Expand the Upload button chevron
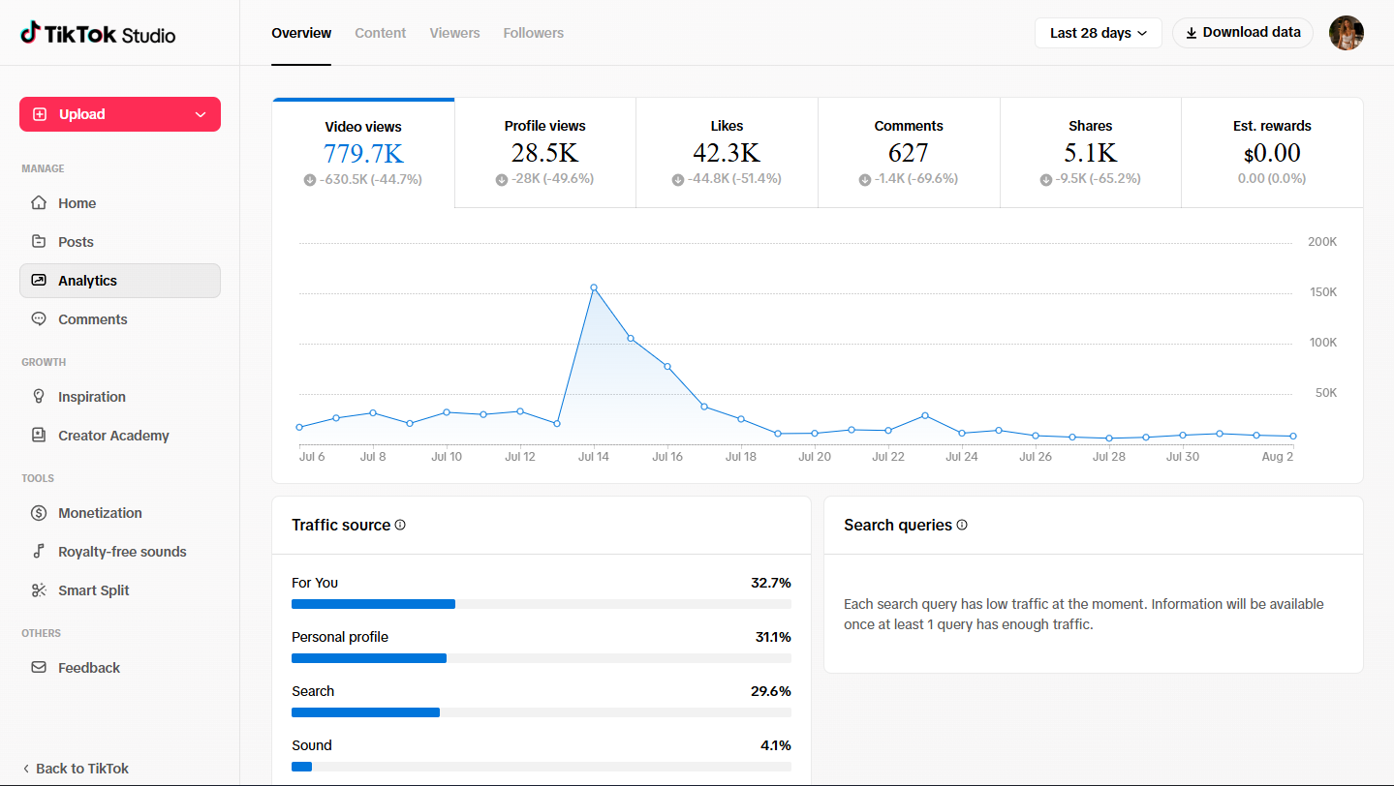The width and height of the screenshot is (1394, 786). pyautogui.click(x=201, y=114)
